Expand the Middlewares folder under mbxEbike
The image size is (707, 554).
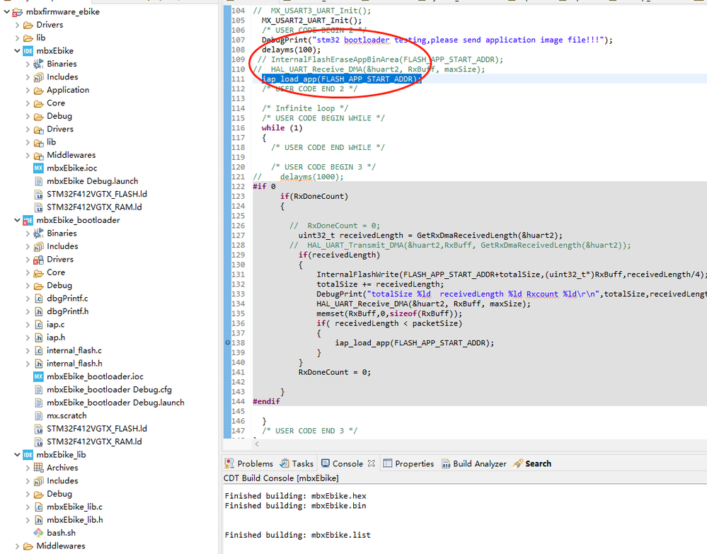[x=28, y=155]
